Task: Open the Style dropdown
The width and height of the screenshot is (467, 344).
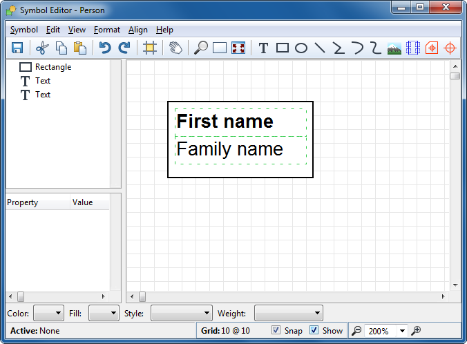Action: coord(182,313)
